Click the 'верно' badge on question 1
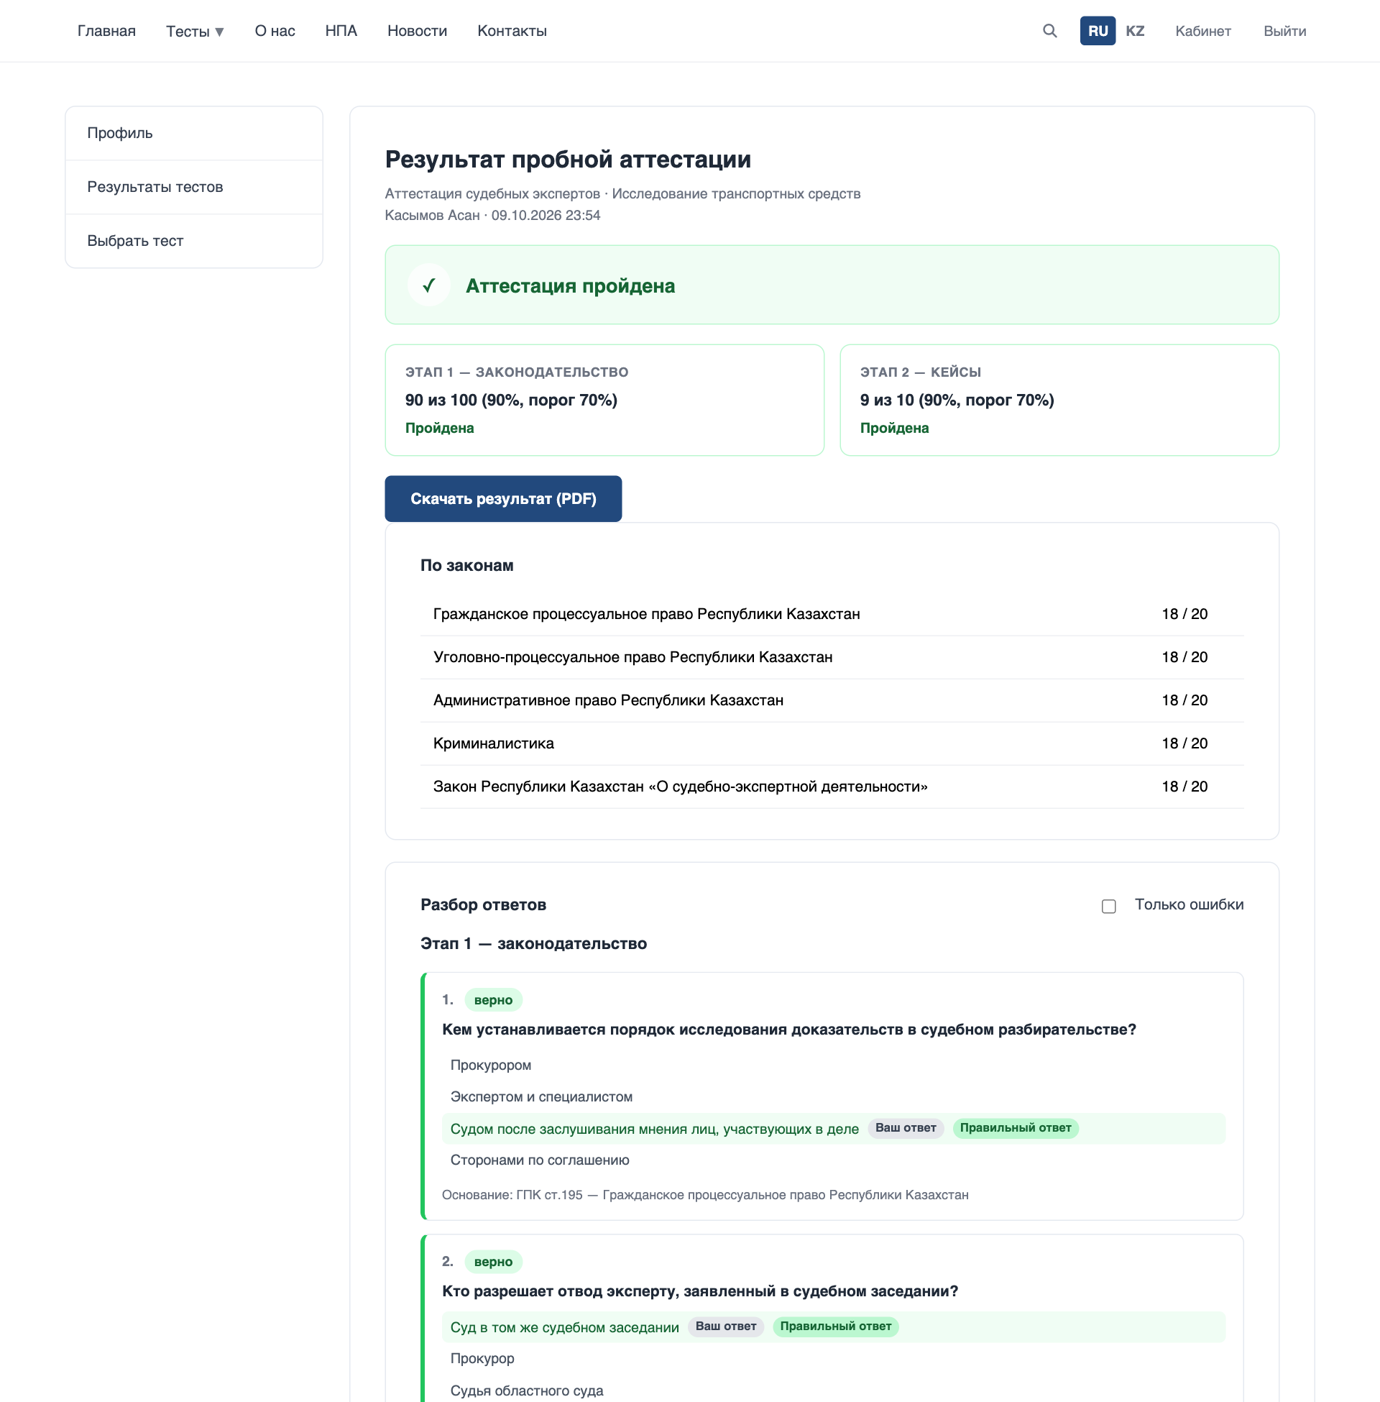This screenshot has height=1402, width=1380. [493, 1000]
